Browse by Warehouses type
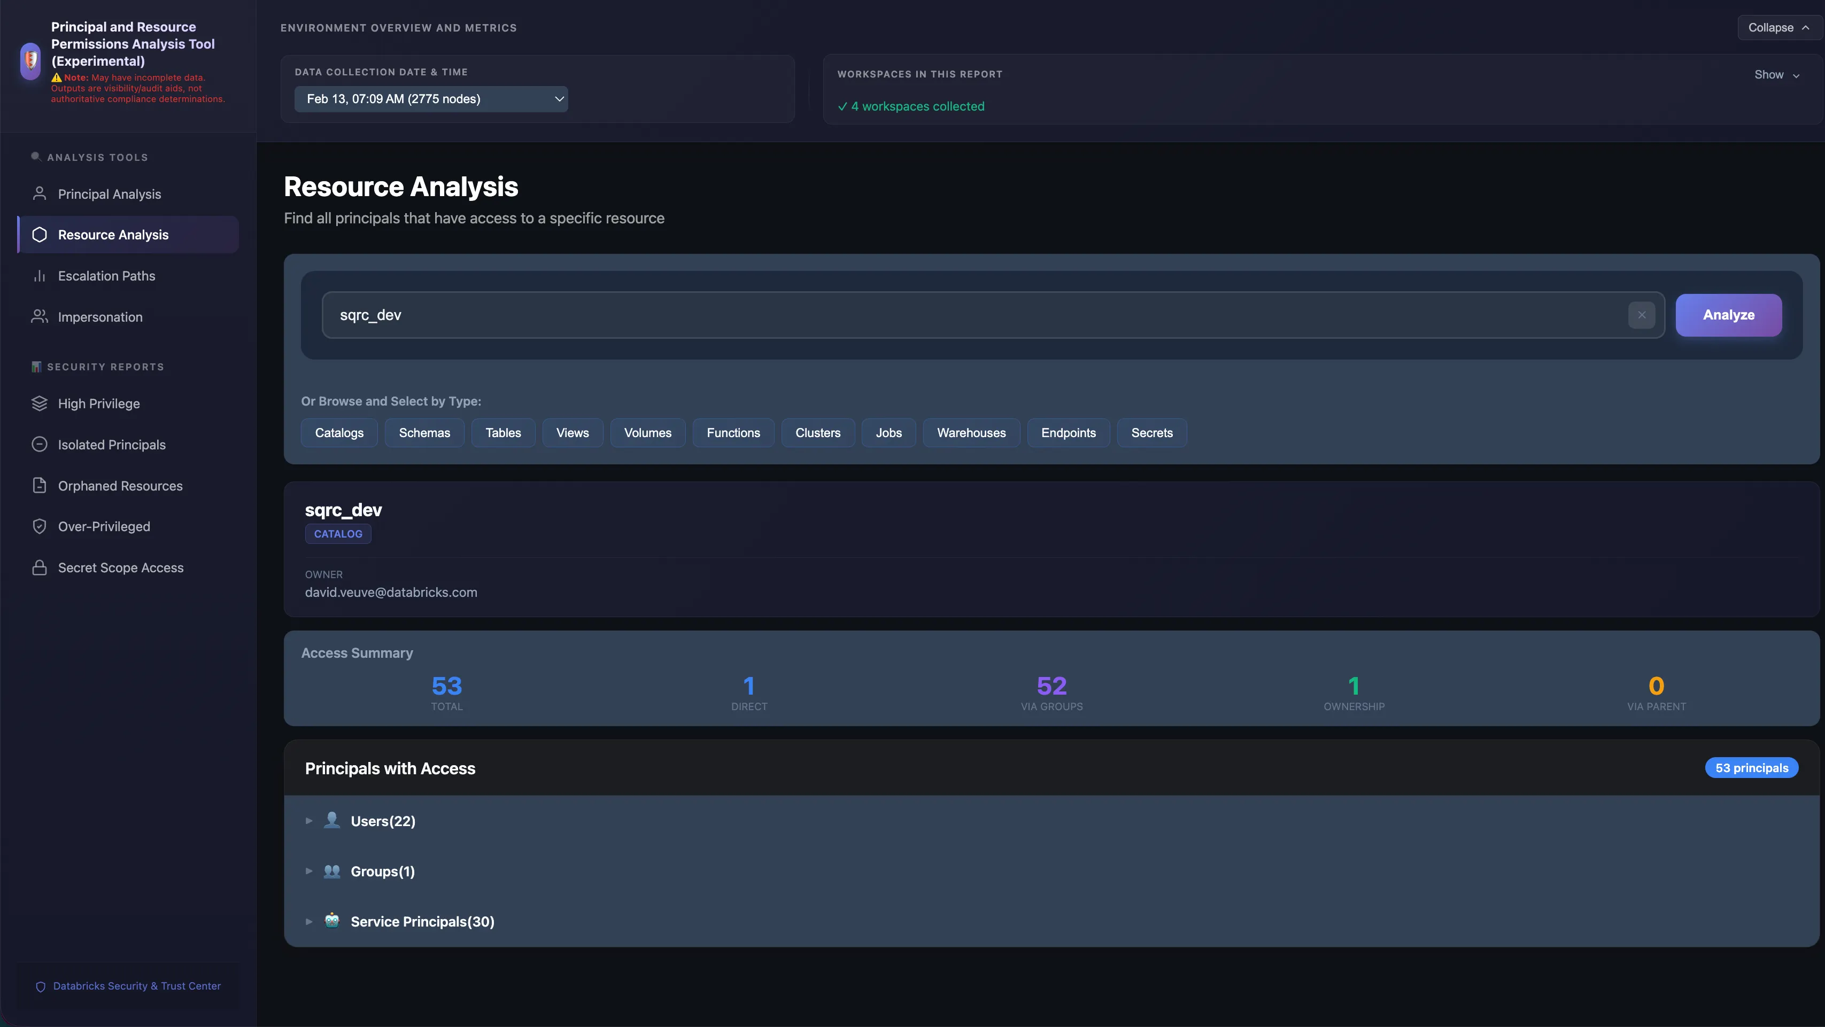Screen dimensions: 1825x1027 click(971, 433)
